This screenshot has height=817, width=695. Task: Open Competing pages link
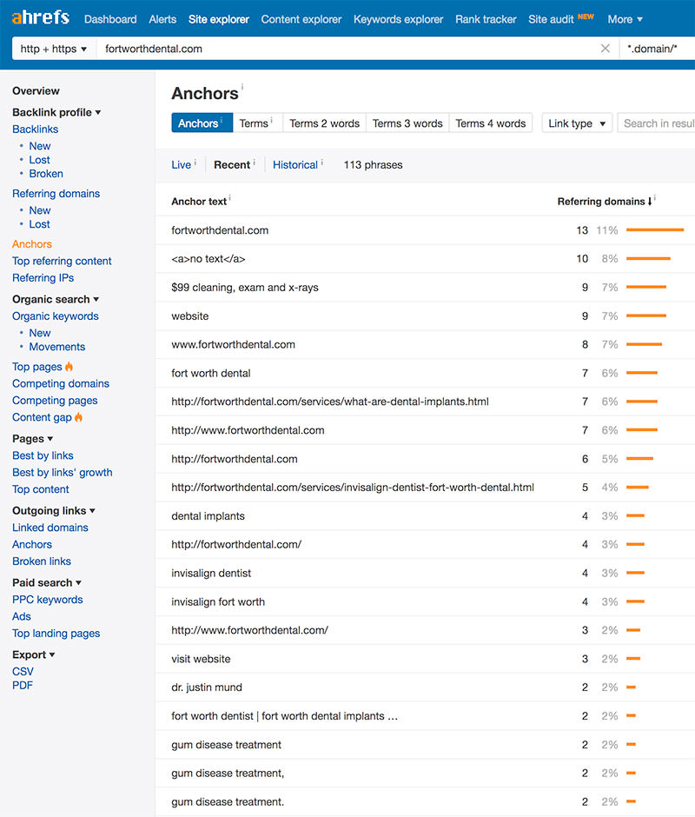[x=55, y=401]
